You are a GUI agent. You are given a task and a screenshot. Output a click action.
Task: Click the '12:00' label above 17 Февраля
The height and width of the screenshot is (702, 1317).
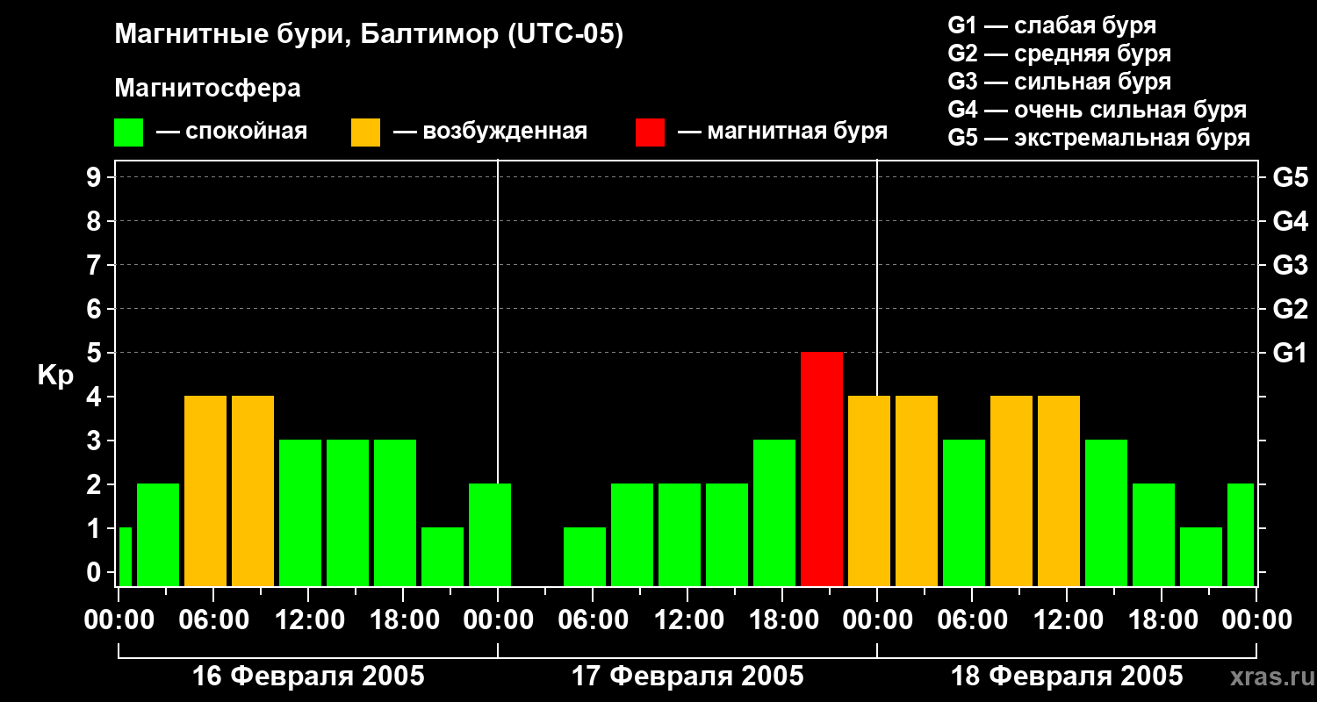(687, 620)
